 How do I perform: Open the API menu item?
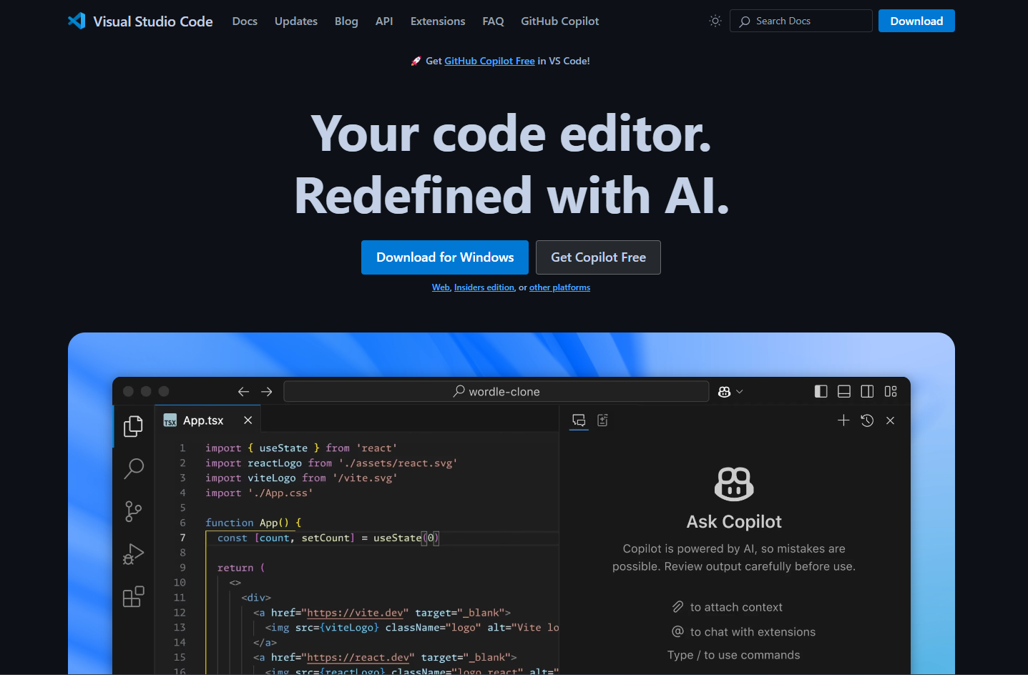click(384, 21)
